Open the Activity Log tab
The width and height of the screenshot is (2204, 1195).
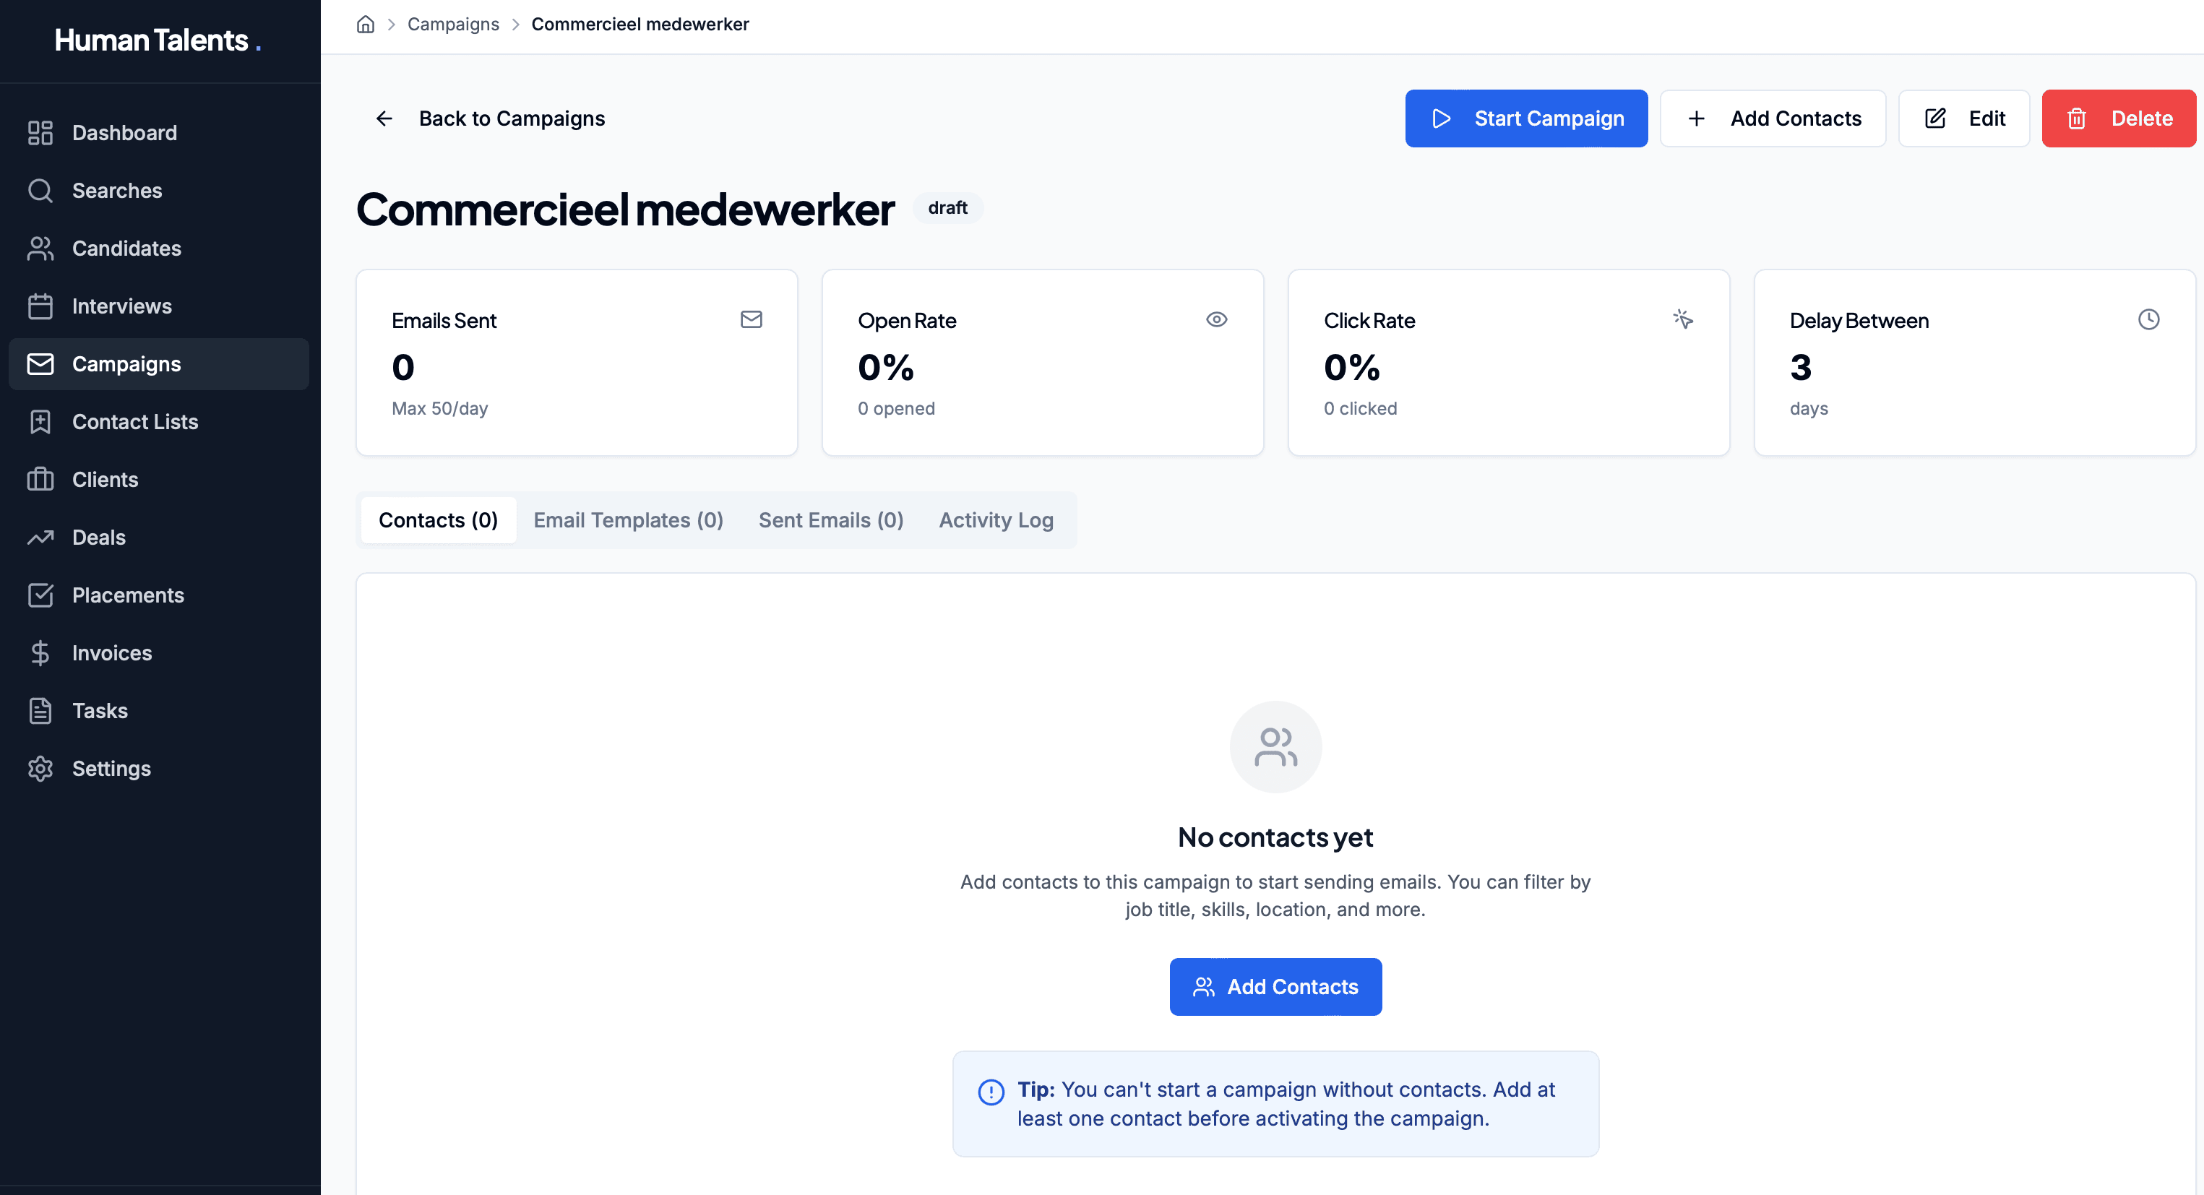pyautogui.click(x=995, y=519)
